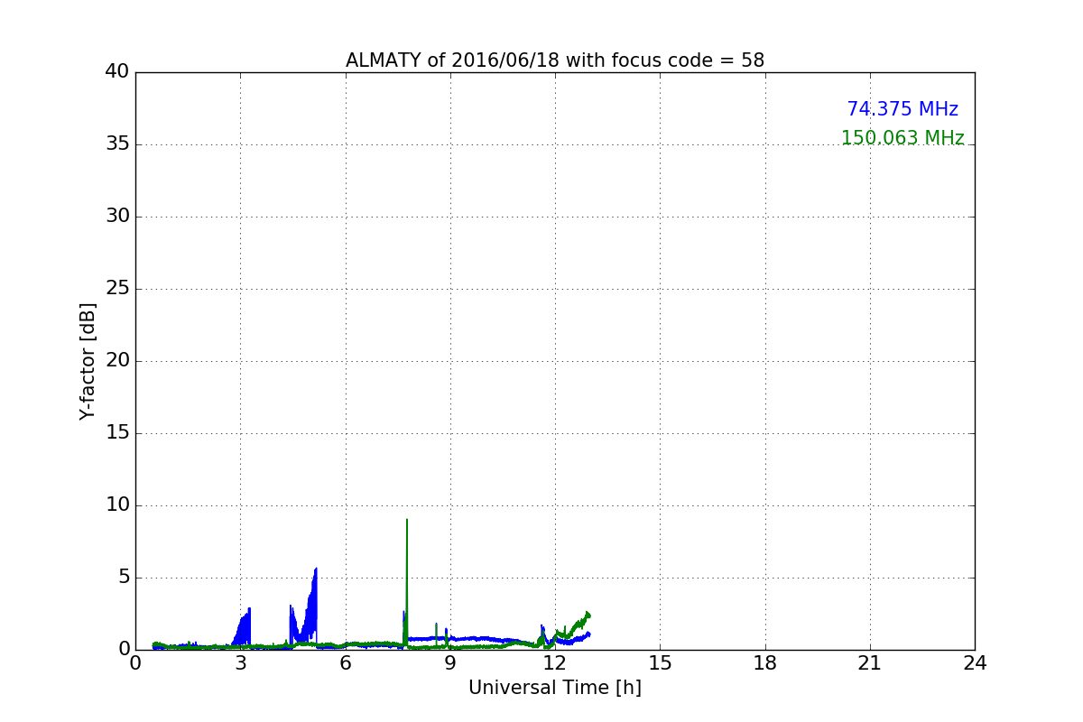Click the rising green trace end near hour 13
The height and width of the screenshot is (722, 1083).
[x=588, y=615]
